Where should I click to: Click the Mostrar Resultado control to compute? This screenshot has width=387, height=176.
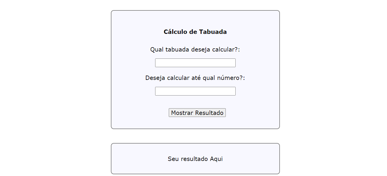[197, 113]
